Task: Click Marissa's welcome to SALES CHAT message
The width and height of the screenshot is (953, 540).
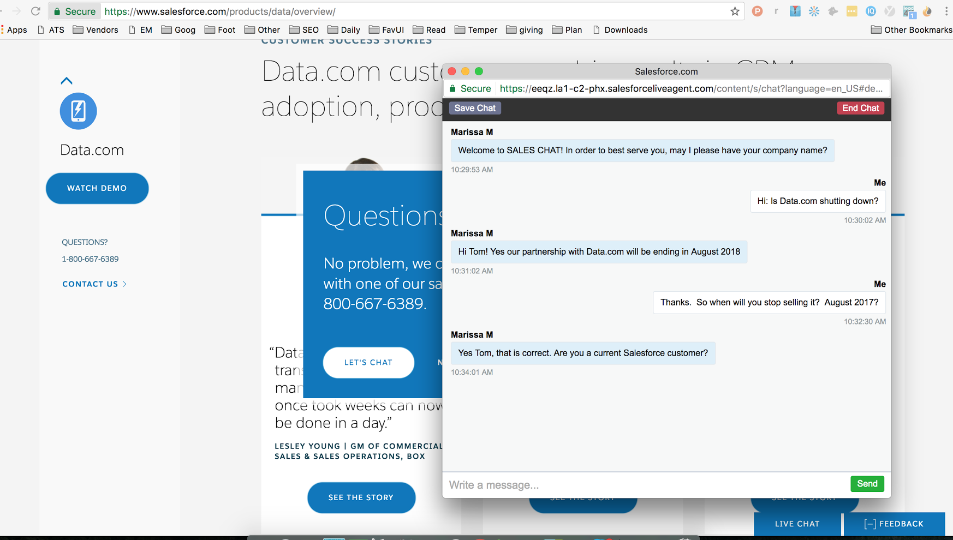Action: 642,151
